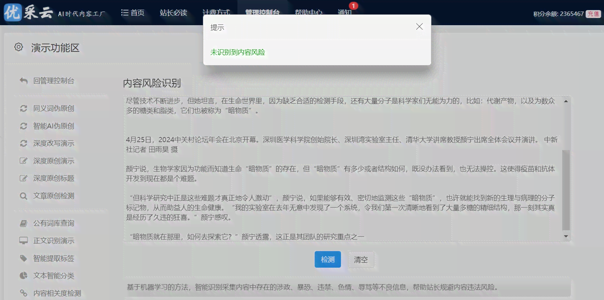The width and height of the screenshot is (604, 300).
Task: Click the 提示 dialog title
Action: (217, 27)
